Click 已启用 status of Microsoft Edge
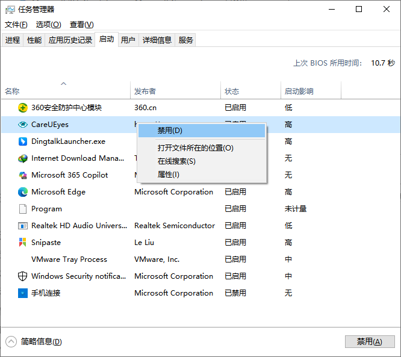Screen dimensions: 401x357 point(235,192)
